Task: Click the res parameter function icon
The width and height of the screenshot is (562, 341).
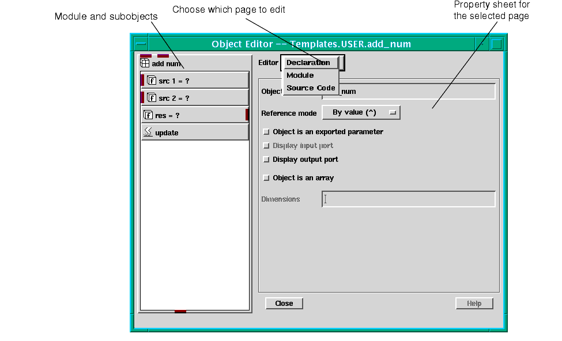Action: pyautogui.click(x=148, y=115)
